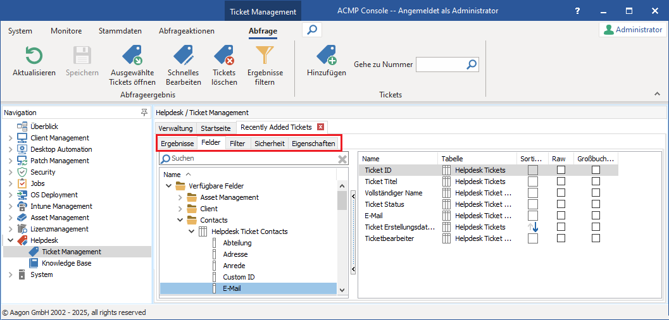Expand the Asset Management folder under Verfügbare Felder
669x320 pixels.
180,197
